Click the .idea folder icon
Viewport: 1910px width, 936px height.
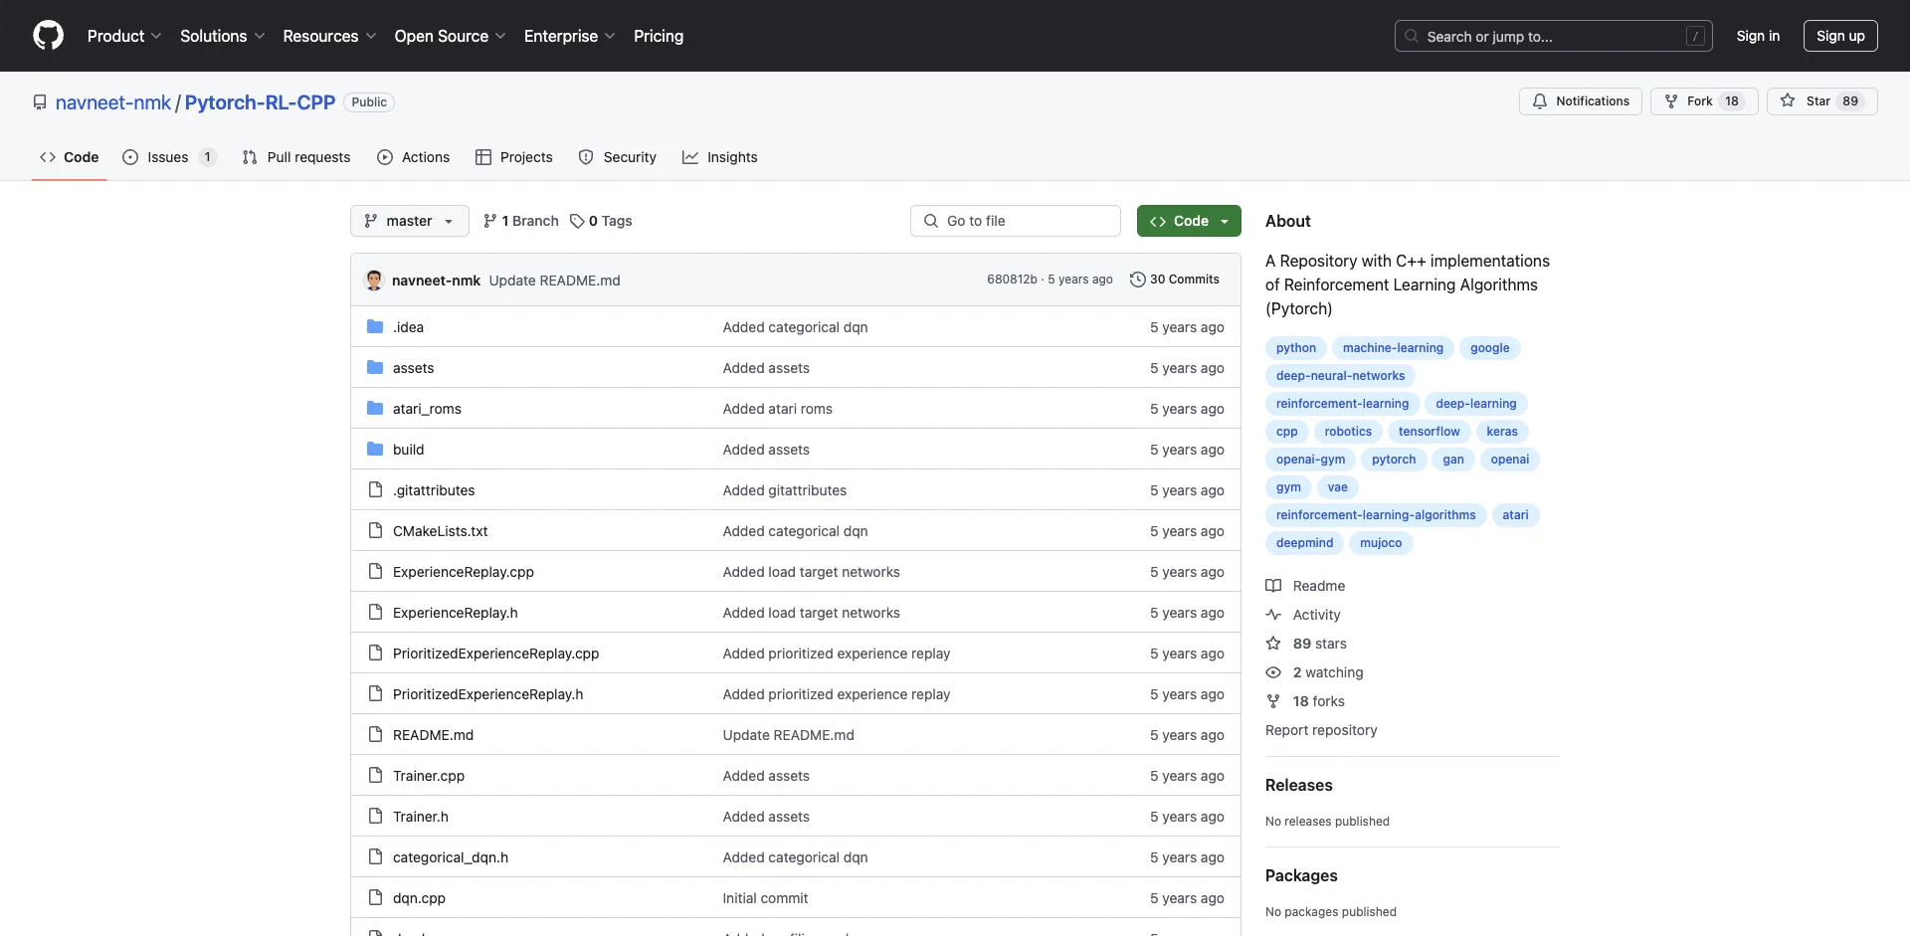[375, 327]
